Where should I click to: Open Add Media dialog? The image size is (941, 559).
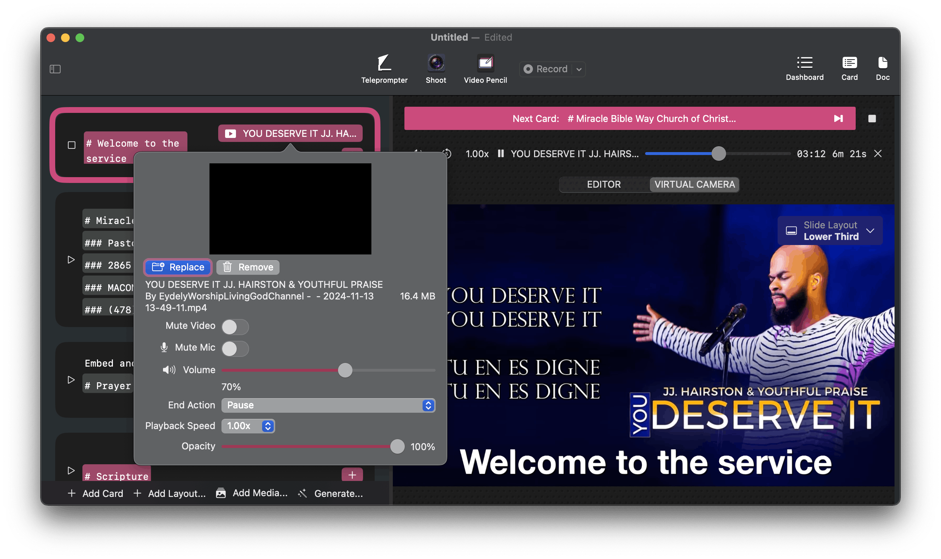(252, 493)
